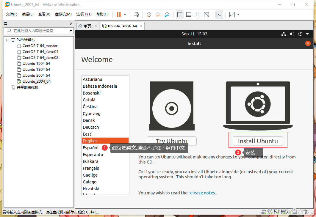Screen dimensions: 316x217
Task: Select CentOS 7 64_slave01 in the library
Action: pos(40,51)
